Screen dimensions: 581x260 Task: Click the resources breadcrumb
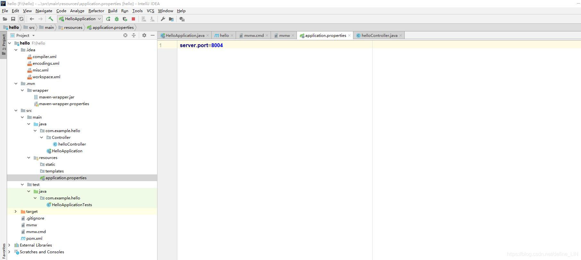(x=71, y=27)
